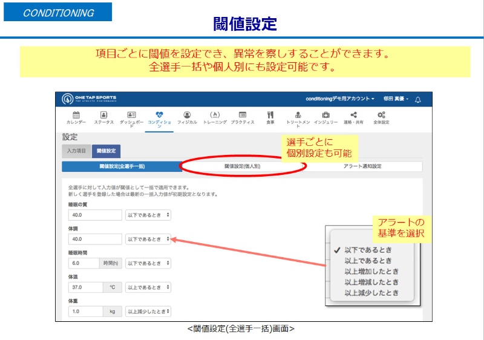This screenshot has width=484, height=340.
Task: Open the ダッシュボード dashboard icon
Action: click(x=131, y=115)
